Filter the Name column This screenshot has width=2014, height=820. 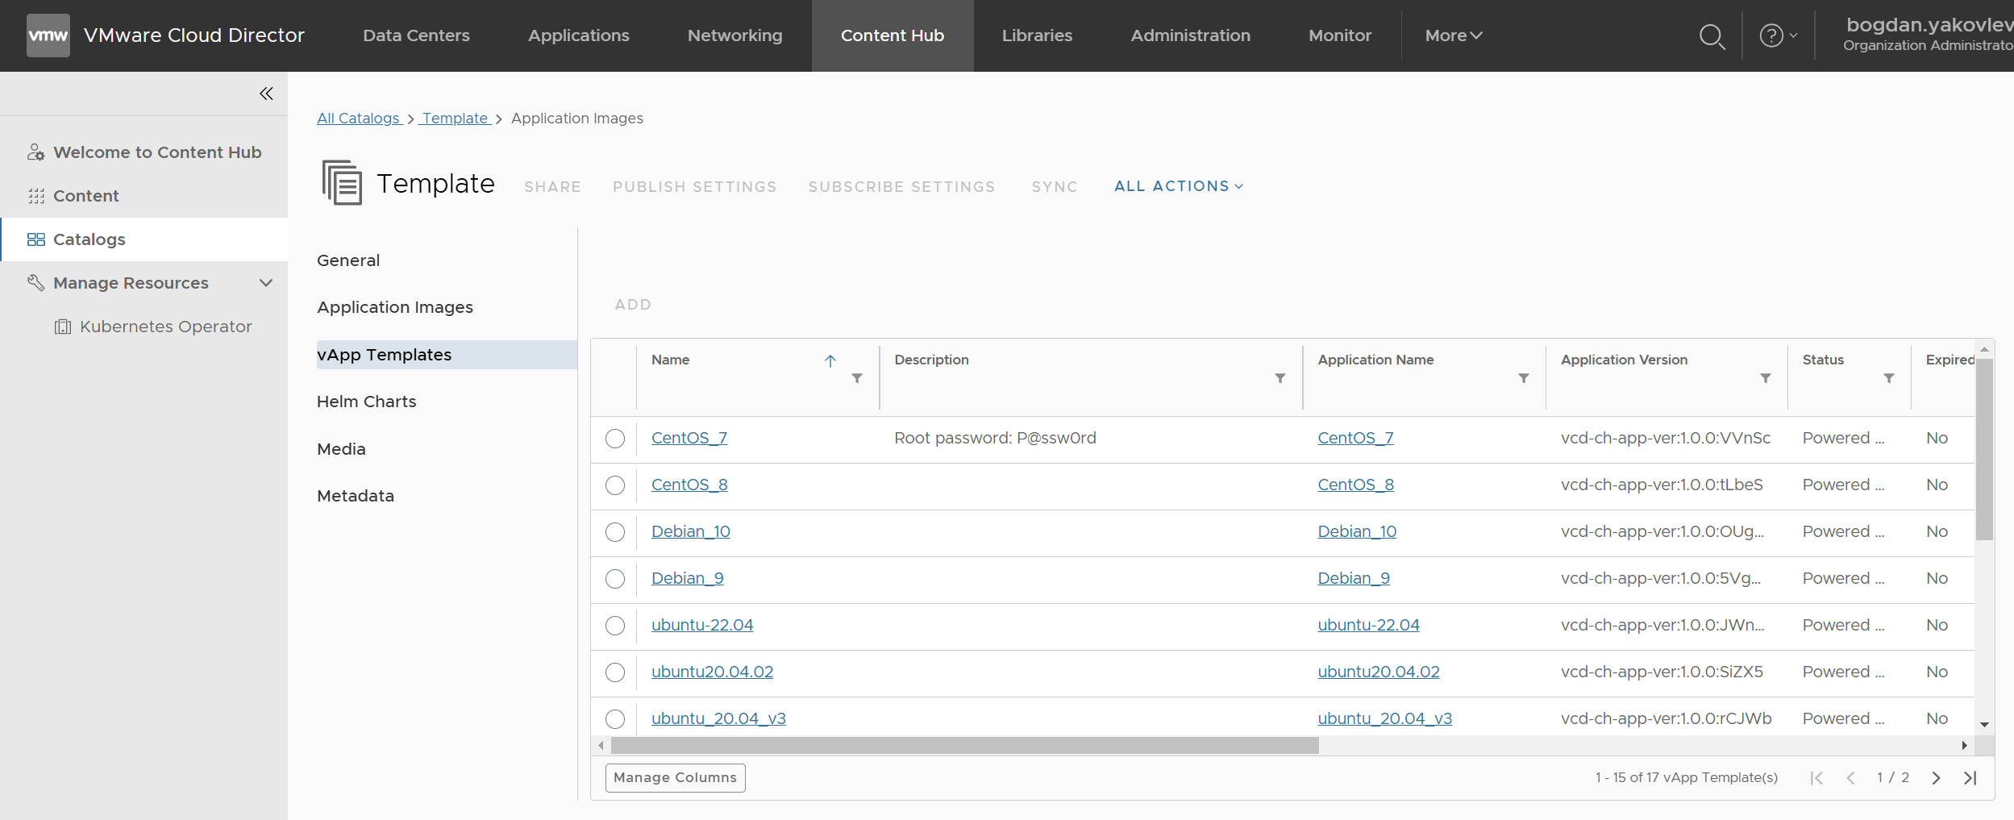tap(857, 378)
